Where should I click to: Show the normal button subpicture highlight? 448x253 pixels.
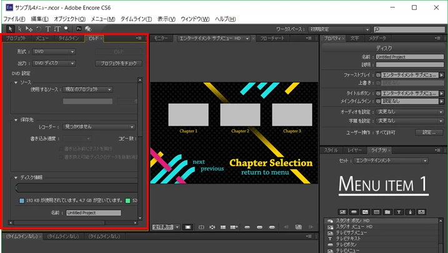click(x=247, y=227)
